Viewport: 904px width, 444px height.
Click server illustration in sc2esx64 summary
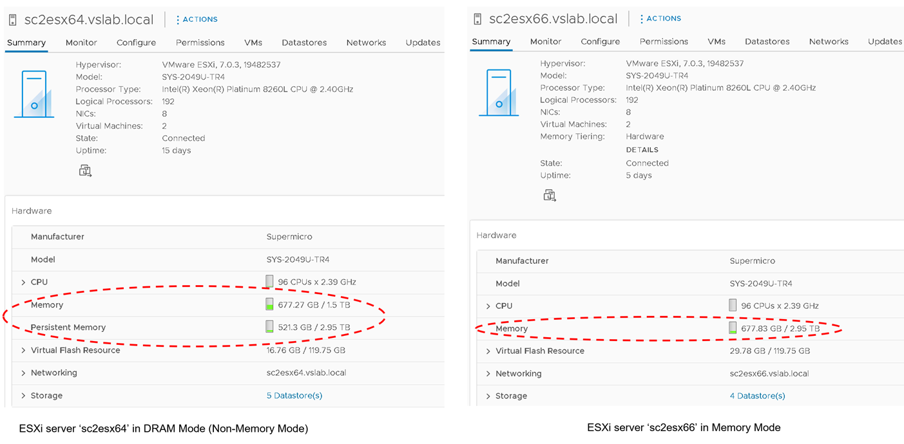tap(34, 94)
